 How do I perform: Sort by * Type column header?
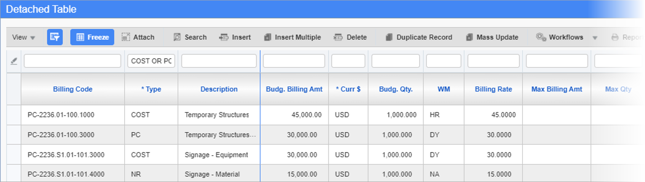(x=151, y=89)
